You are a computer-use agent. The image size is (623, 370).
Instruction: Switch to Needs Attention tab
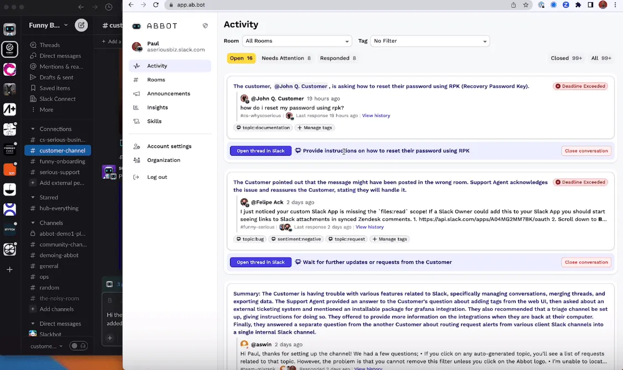(x=286, y=59)
